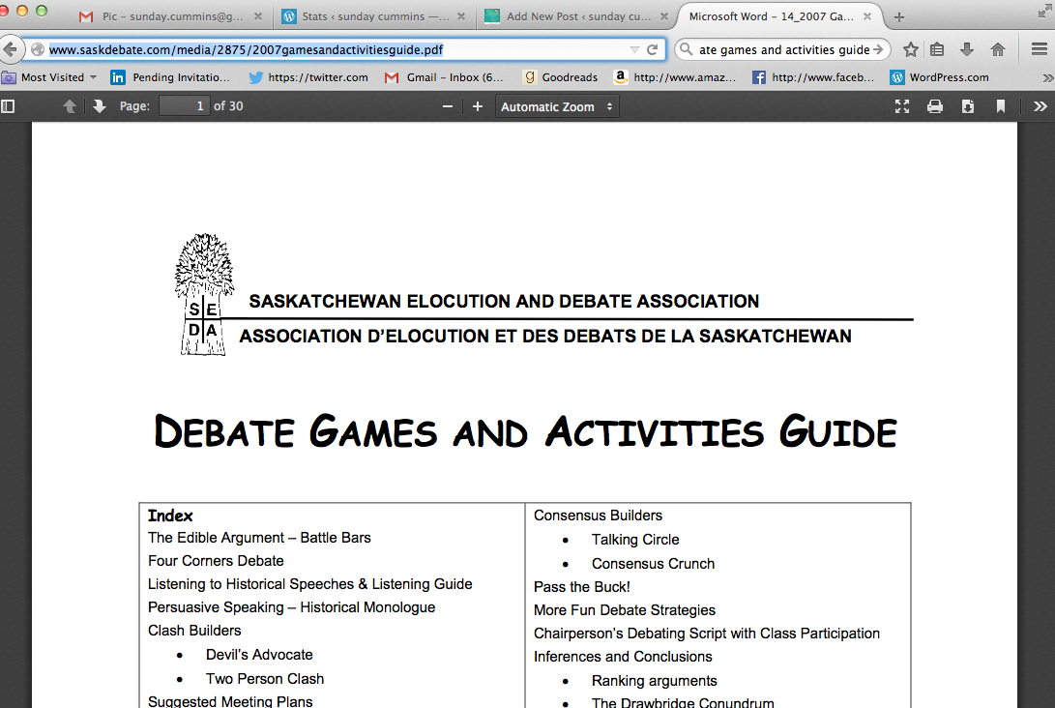The width and height of the screenshot is (1055, 708).
Task: Zoom in on the PDF
Action: point(478,106)
